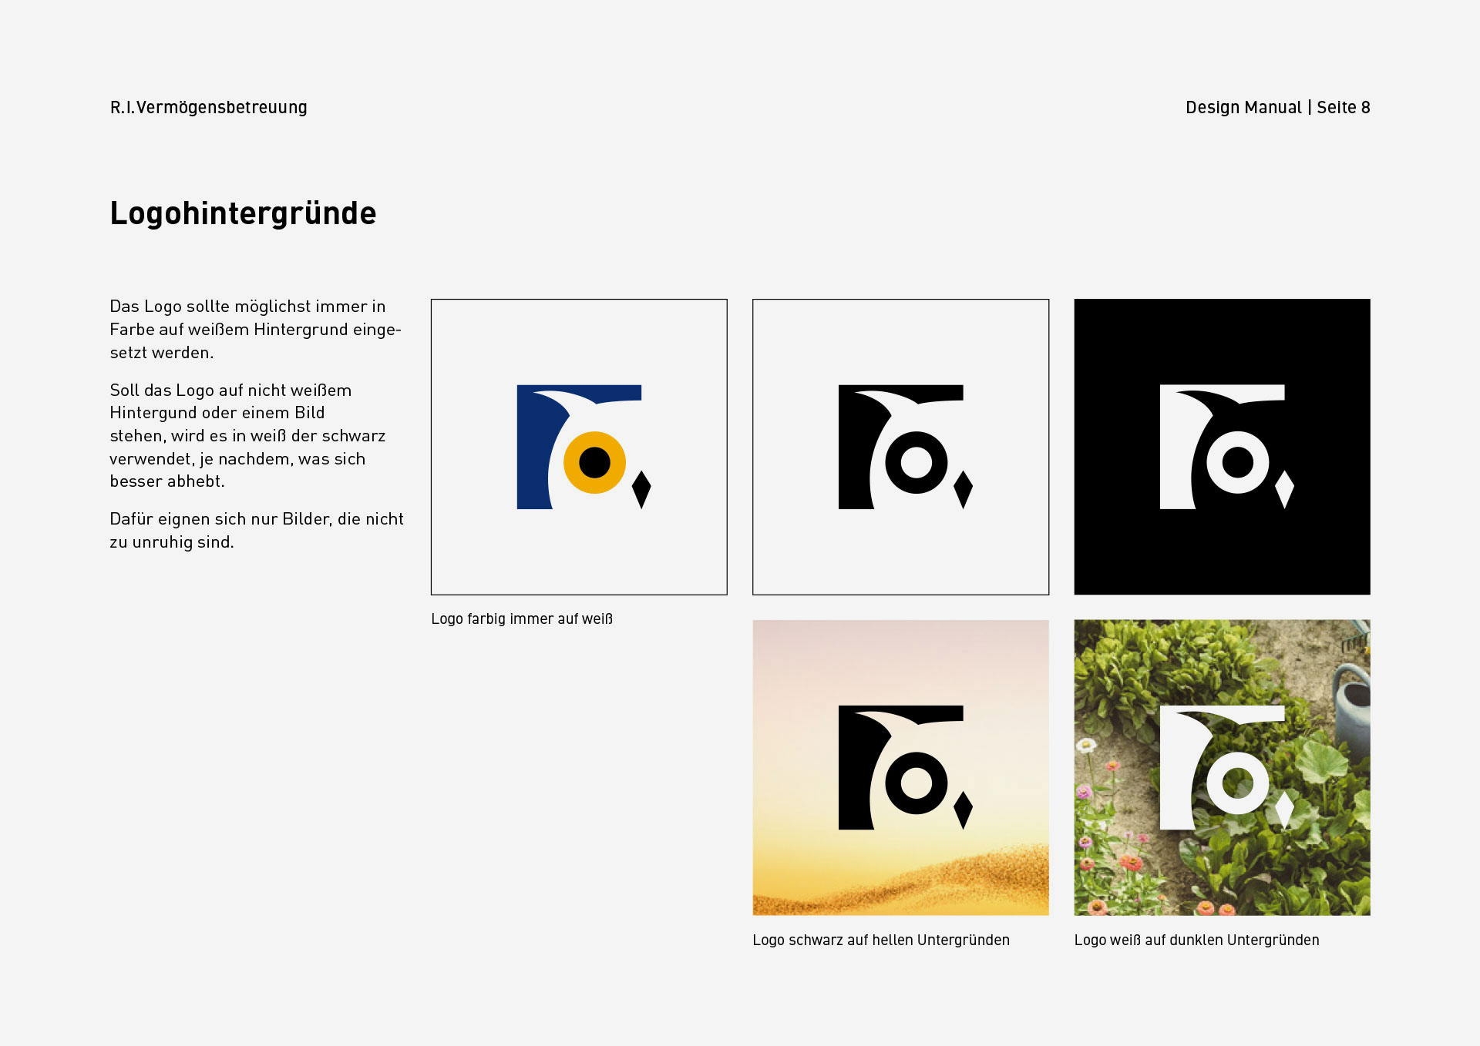Screen dimensions: 1480x1046
Task: Click caption 'Logo weiß auf dunklen Untergründen'
Action: click(1196, 940)
